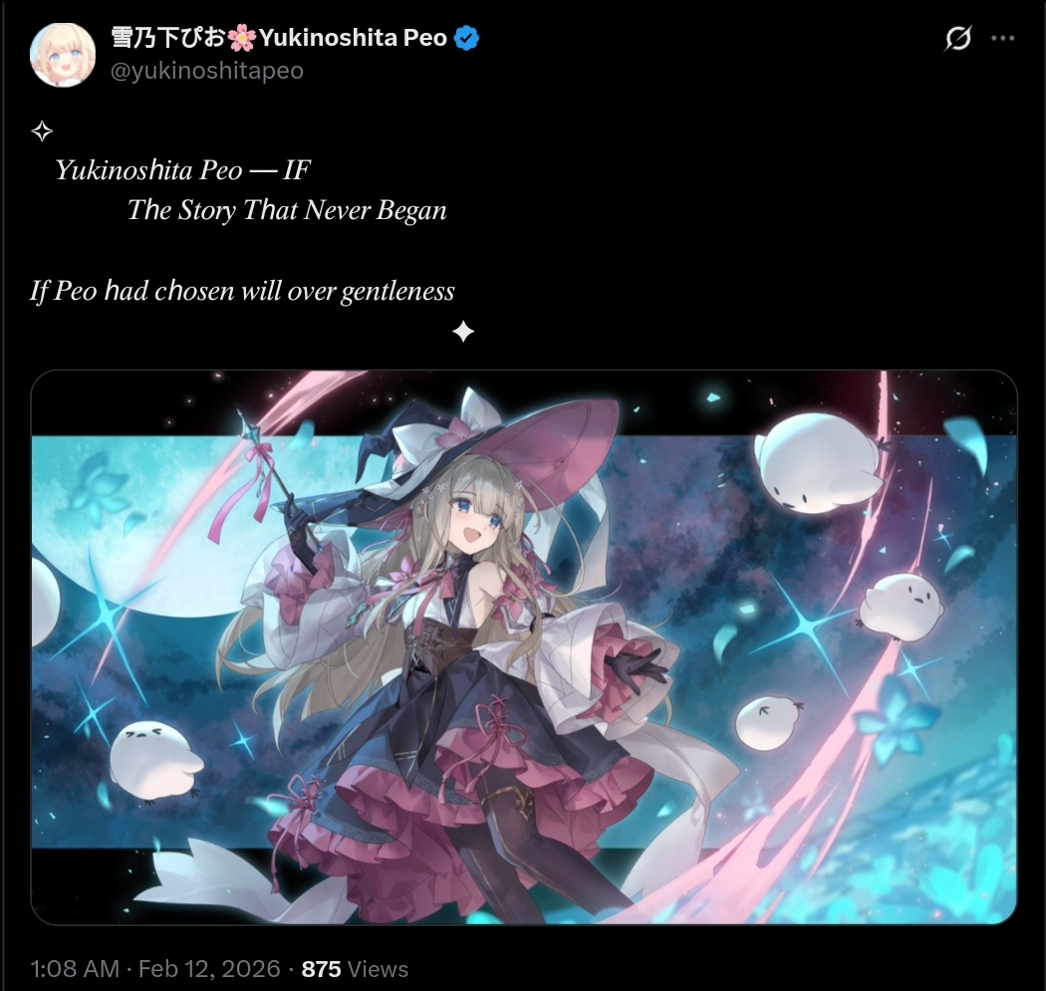
Task: Open Yukinoshita Peo's profile avatar
Action: (63, 55)
